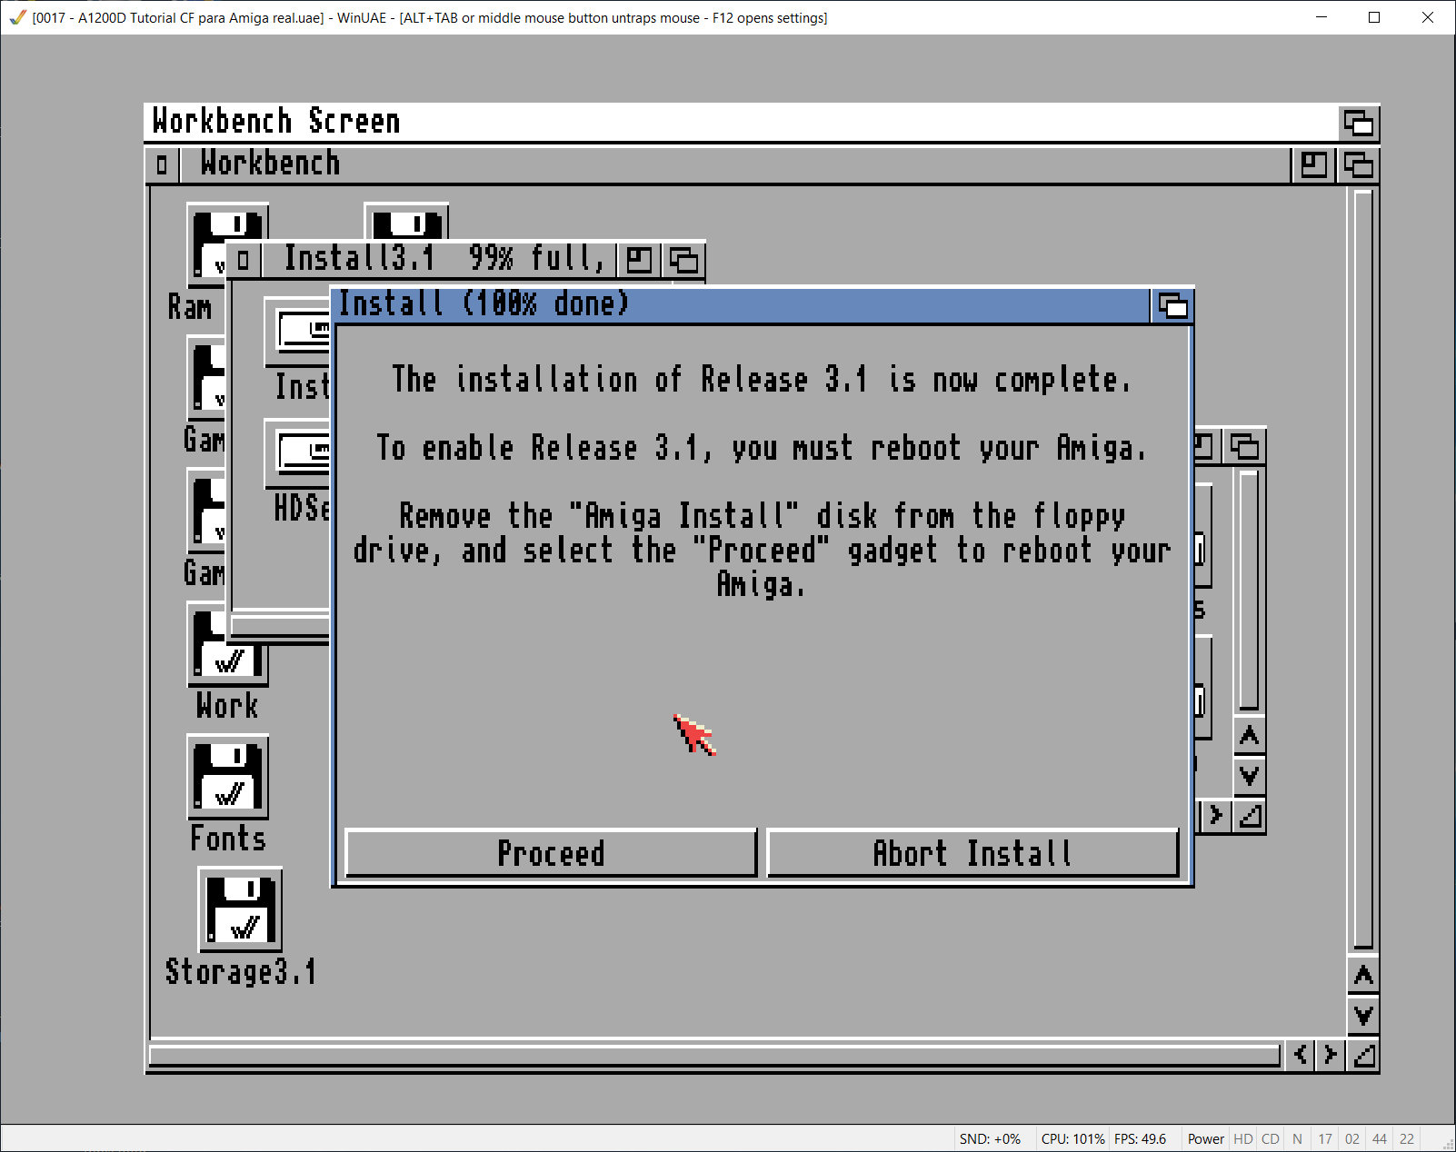Click Workbench window scroll down arrow
The height and width of the screenshot is (1152, 1456).
click(x=1363, y=1015)
